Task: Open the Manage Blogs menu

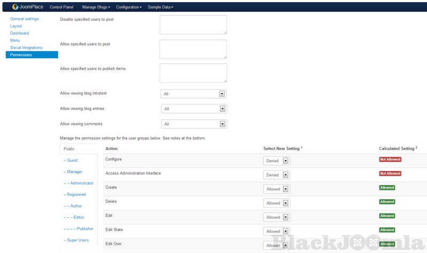Action: point(96,7)
